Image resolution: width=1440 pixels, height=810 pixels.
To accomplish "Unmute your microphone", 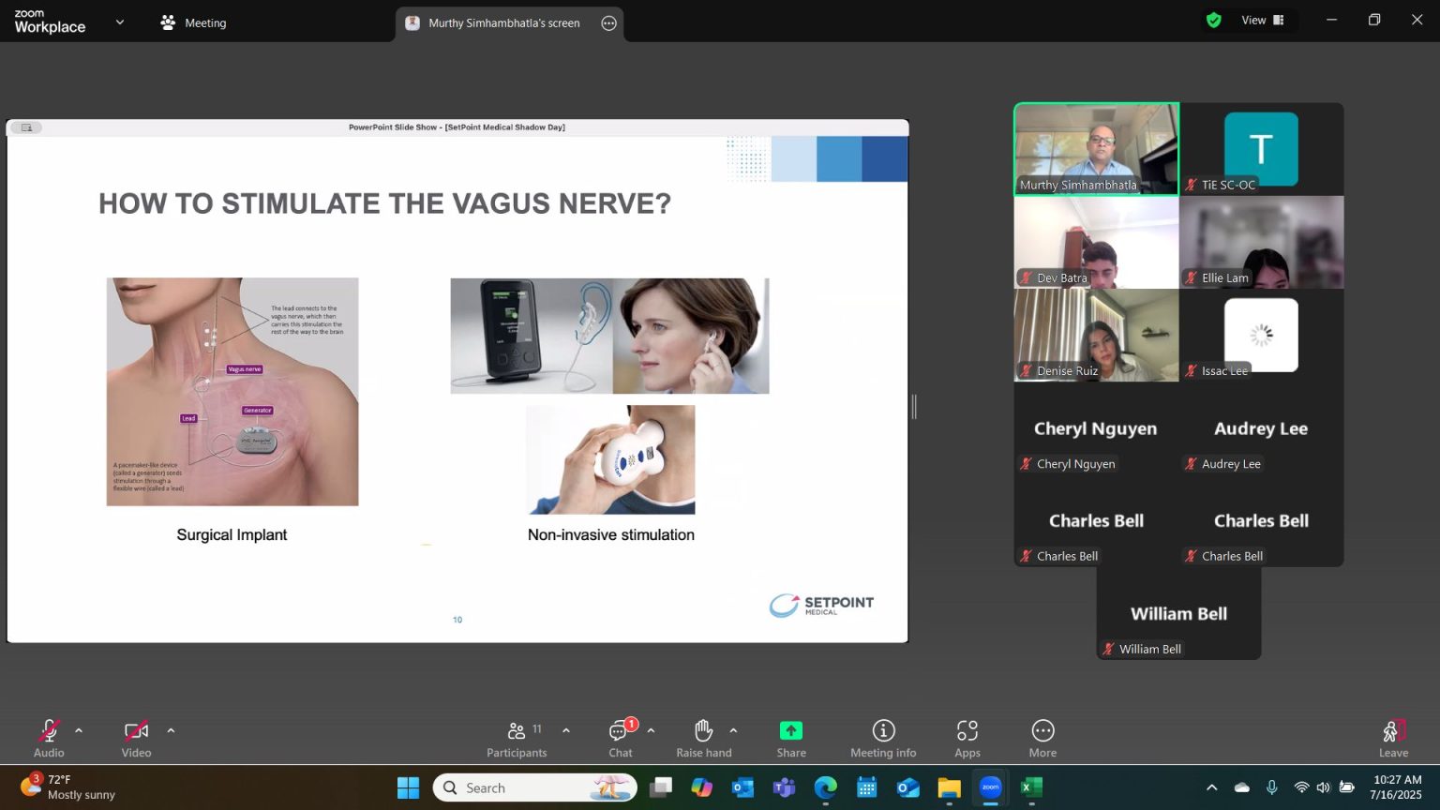I will (x=49, y=738).
